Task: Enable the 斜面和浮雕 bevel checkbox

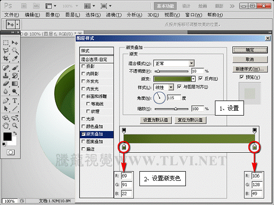Action: (84, 96)
